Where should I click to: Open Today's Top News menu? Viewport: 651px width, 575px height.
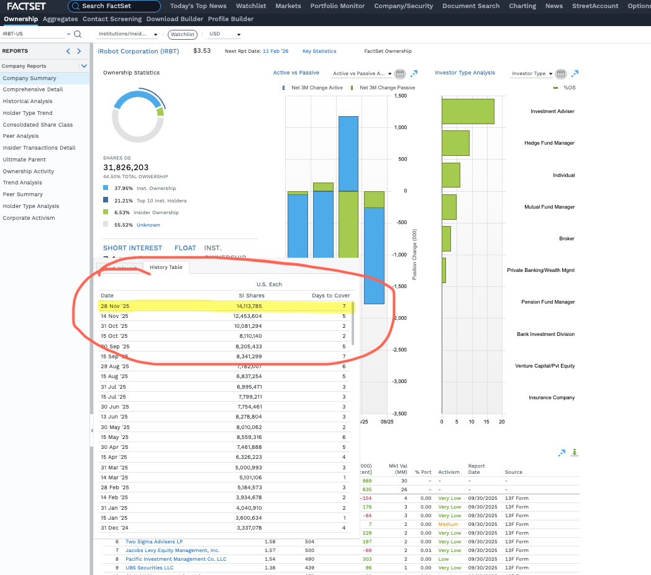click(198, 6)
